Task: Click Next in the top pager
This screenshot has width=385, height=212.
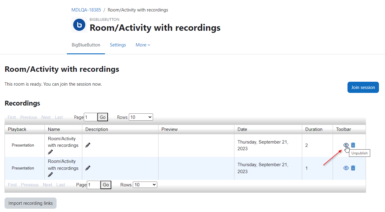Action: click(x=46, y=117)
